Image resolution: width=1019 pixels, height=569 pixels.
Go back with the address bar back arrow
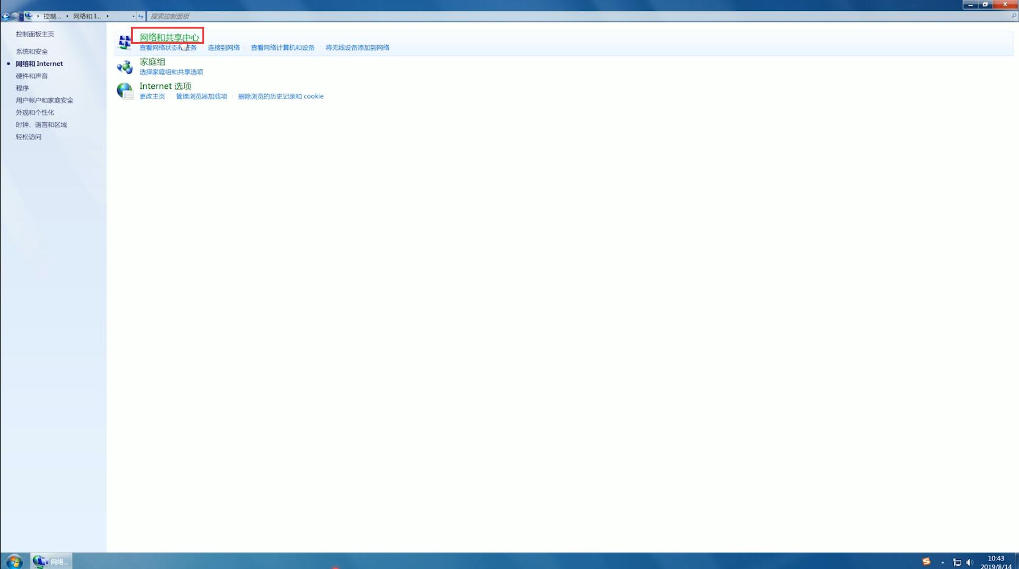tap(5, 16)
